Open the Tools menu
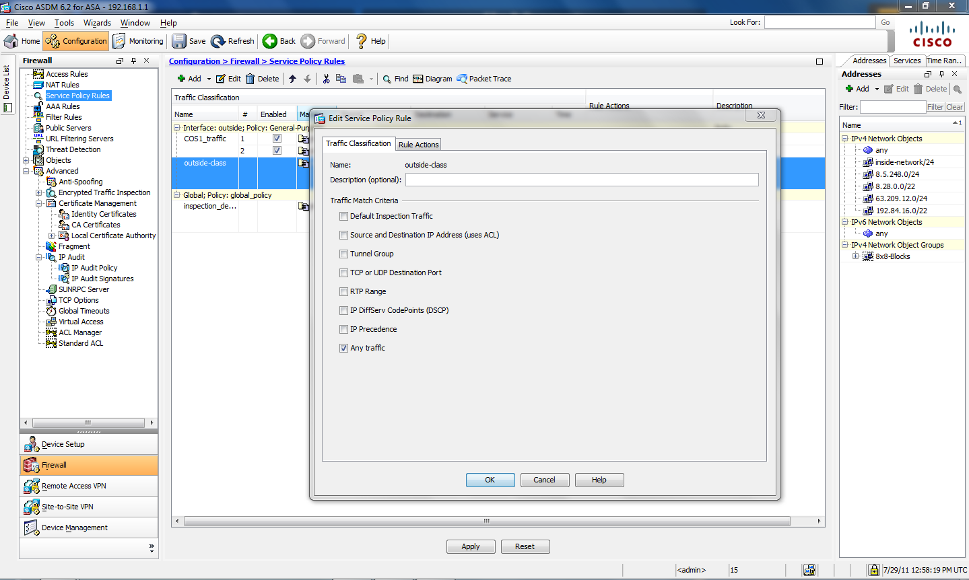Screen dimensions: 969x580 tap(64, 23)
